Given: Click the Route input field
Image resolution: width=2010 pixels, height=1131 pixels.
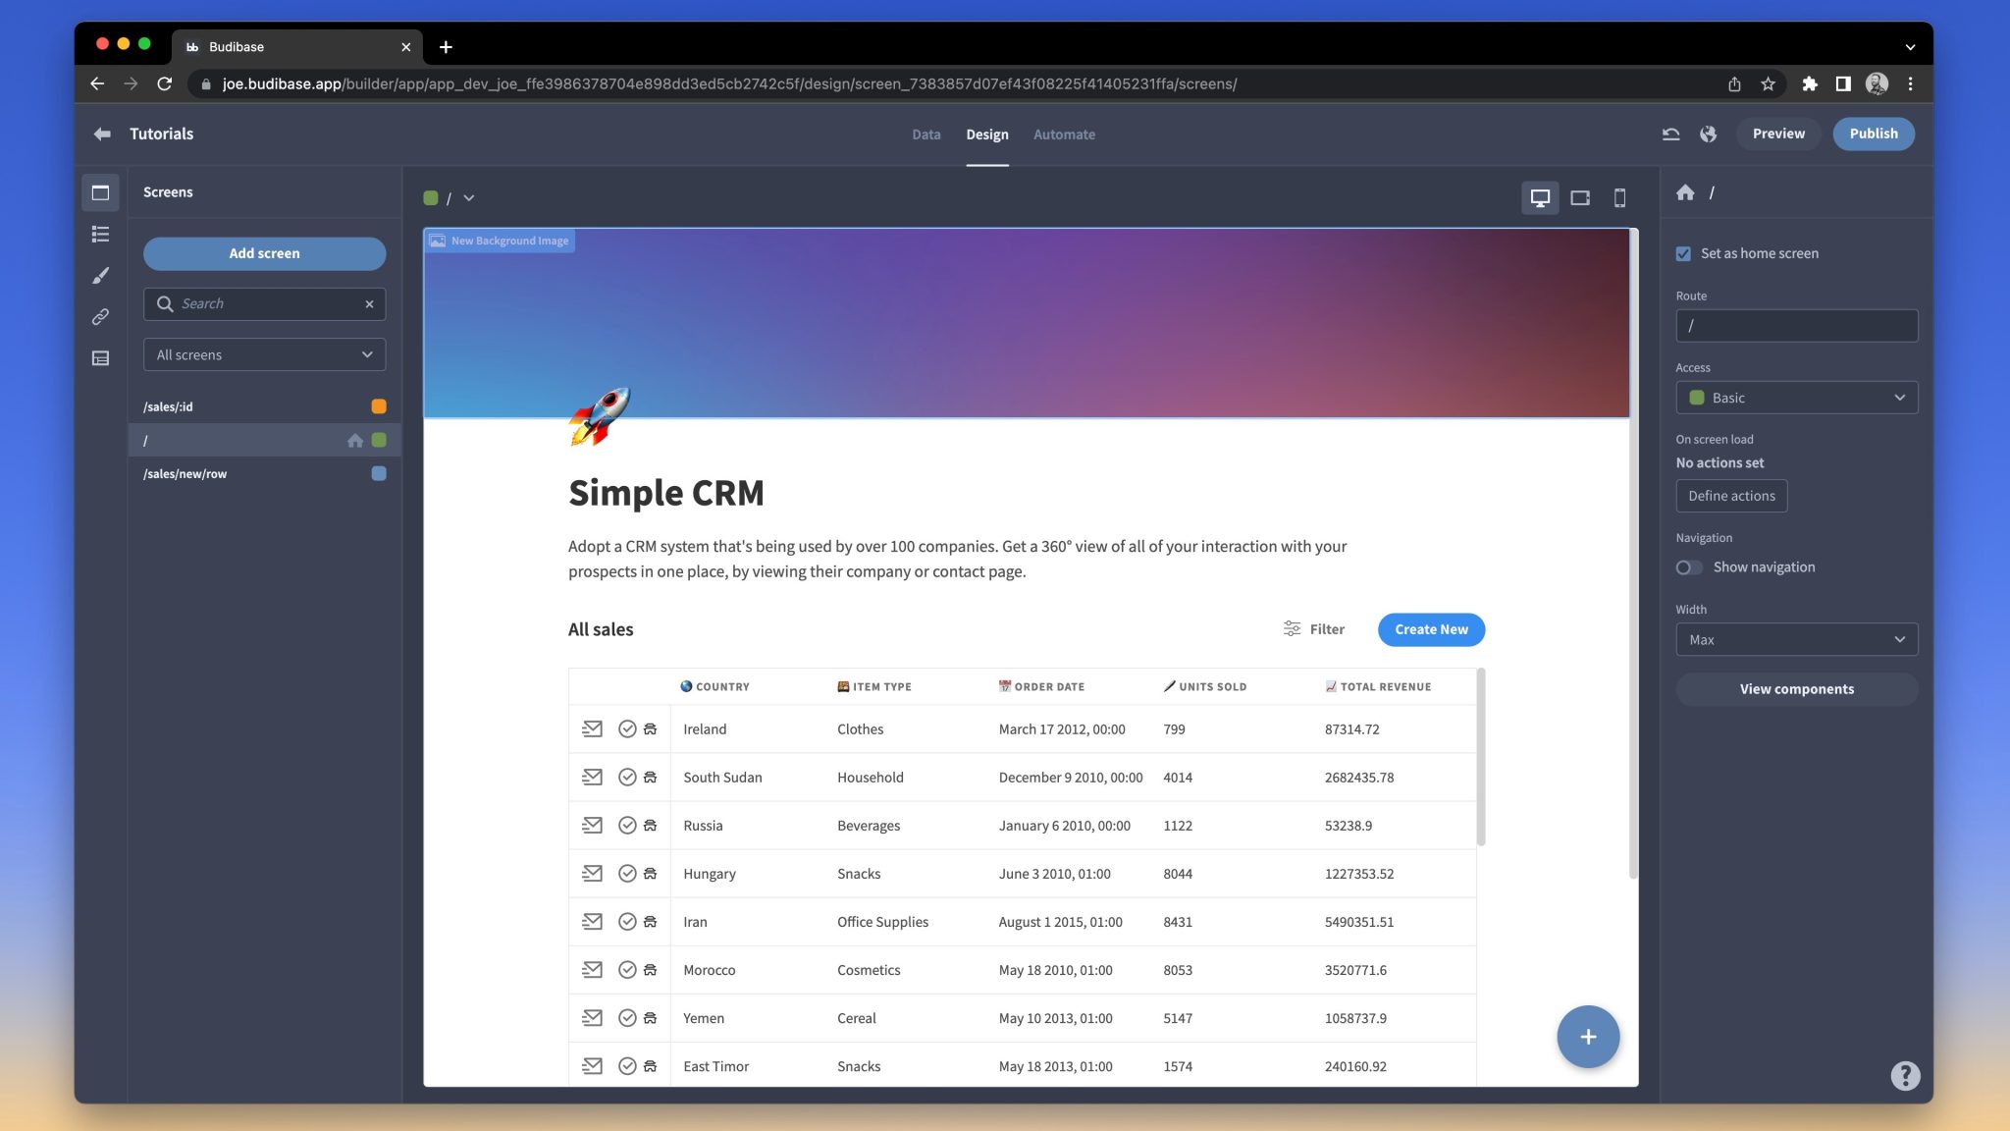Looking at the screenshot, I should coord(1796,326).
